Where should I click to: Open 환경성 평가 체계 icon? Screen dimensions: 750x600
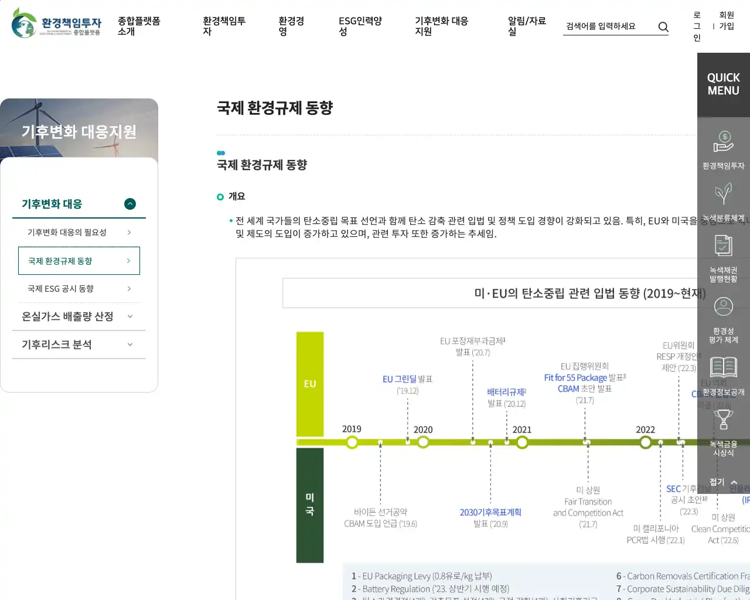[x=723, y=307]
